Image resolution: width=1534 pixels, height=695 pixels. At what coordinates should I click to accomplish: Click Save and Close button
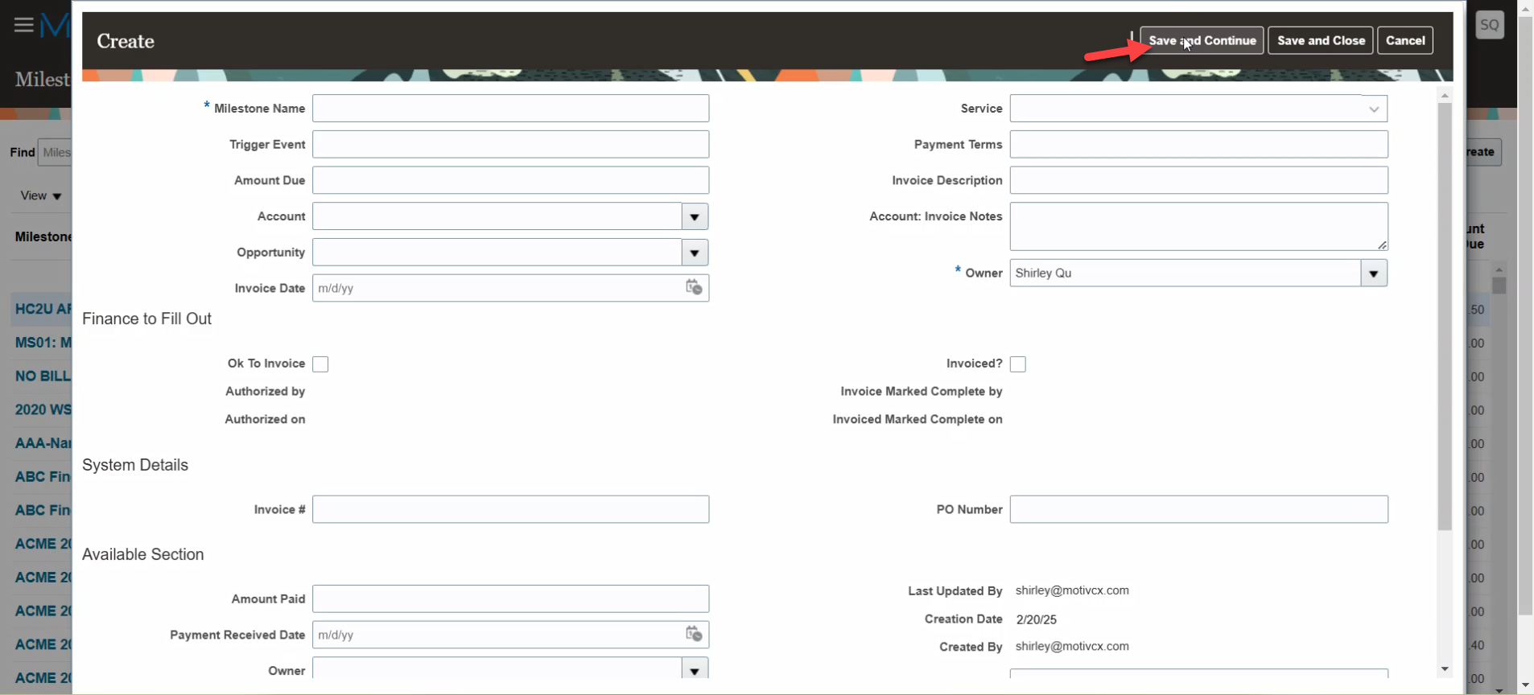pos(1321,40)
